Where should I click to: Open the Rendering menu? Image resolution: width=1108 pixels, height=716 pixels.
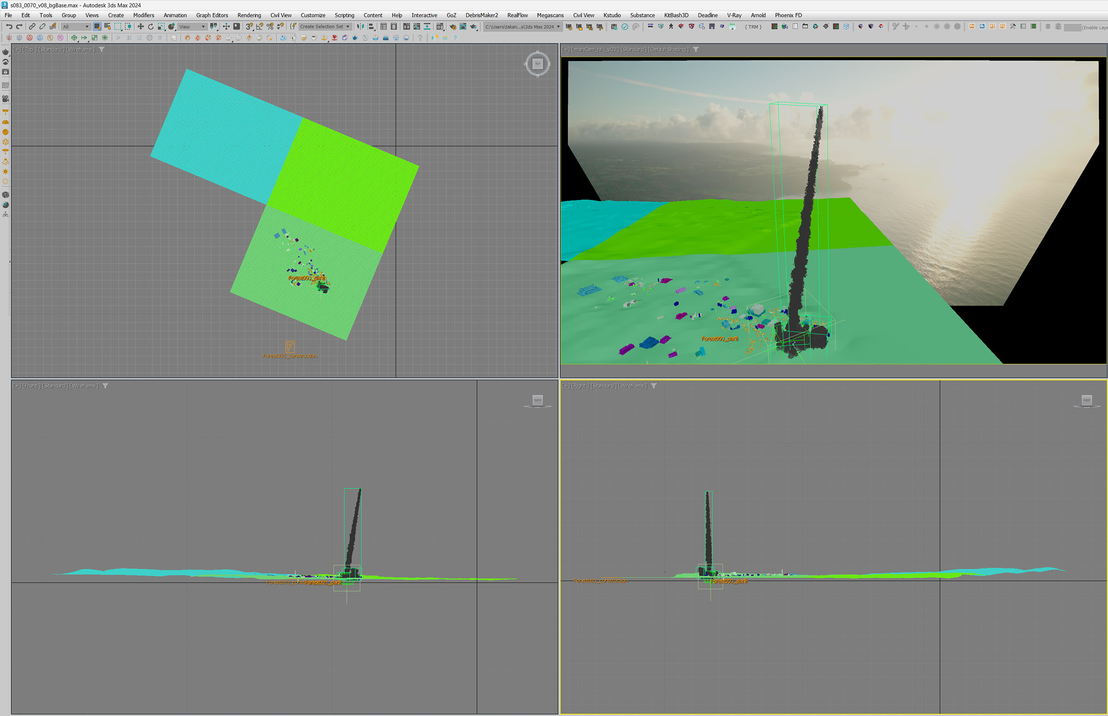249,15
